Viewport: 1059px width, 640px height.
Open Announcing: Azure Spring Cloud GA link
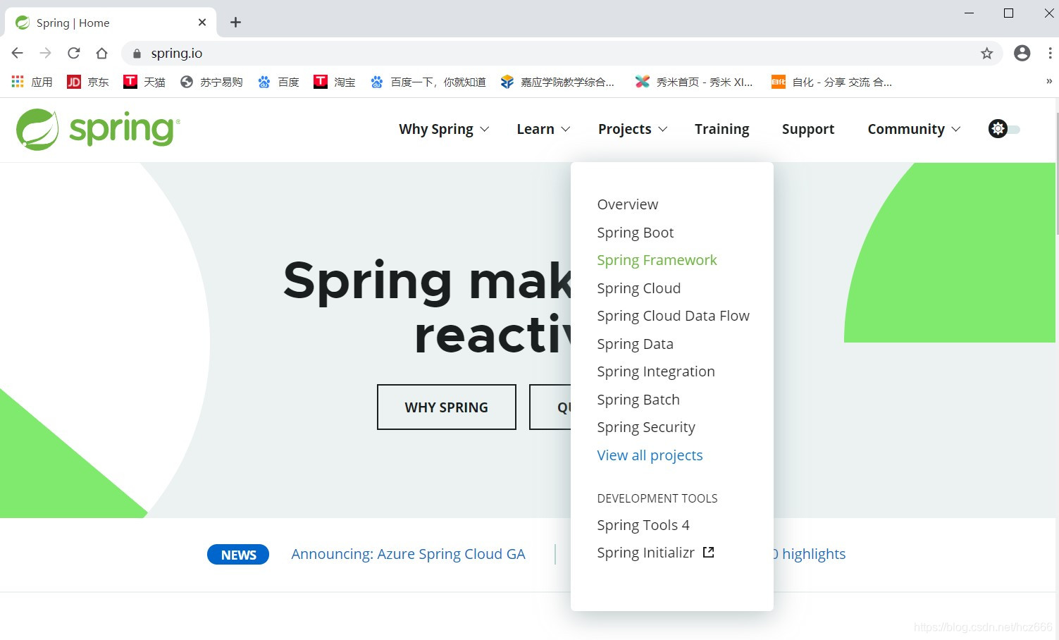pos(408,554)
